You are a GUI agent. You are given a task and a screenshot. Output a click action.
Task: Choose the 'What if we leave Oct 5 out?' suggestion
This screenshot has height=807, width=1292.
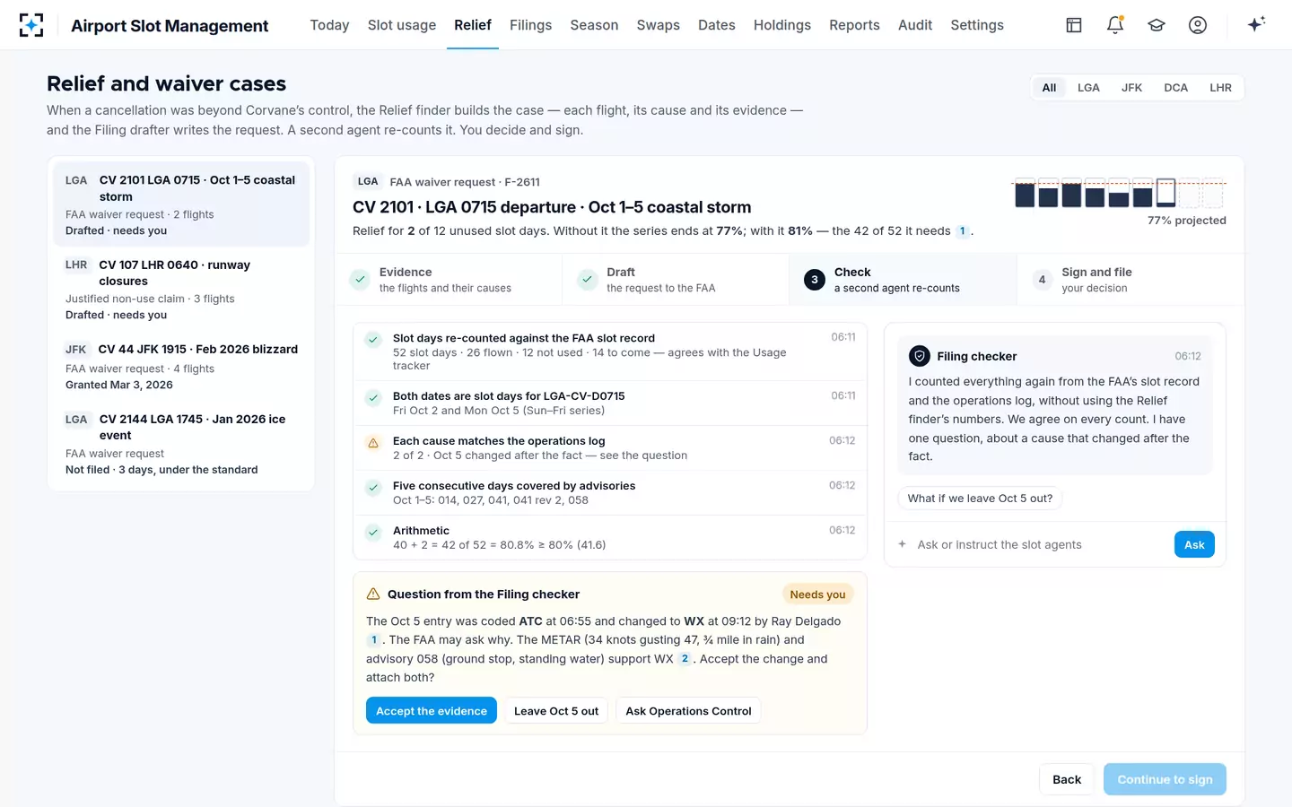click(x=980, y=499)
